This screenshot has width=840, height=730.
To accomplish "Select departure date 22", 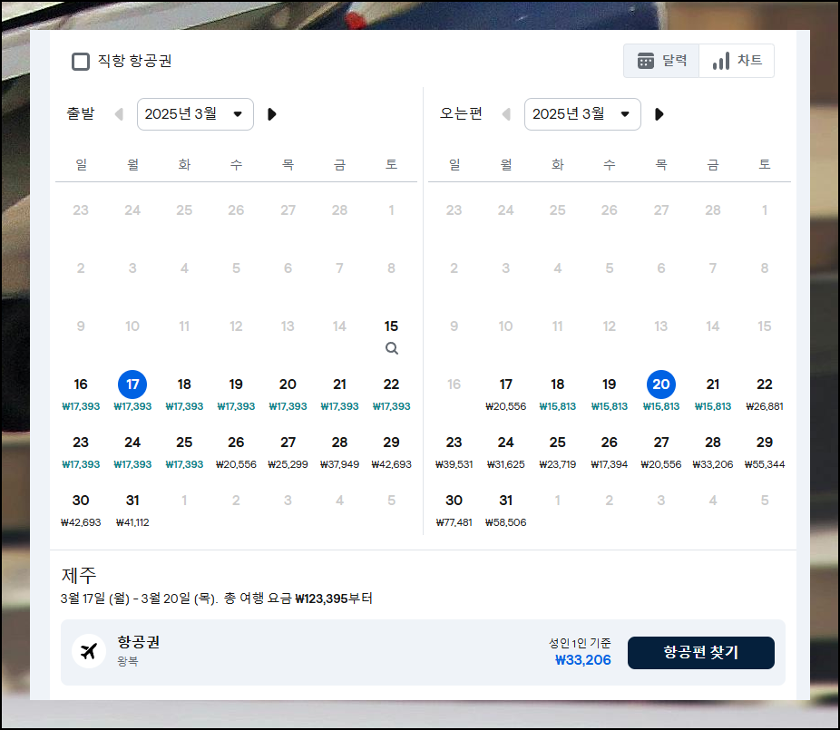I will coord(392,394).
